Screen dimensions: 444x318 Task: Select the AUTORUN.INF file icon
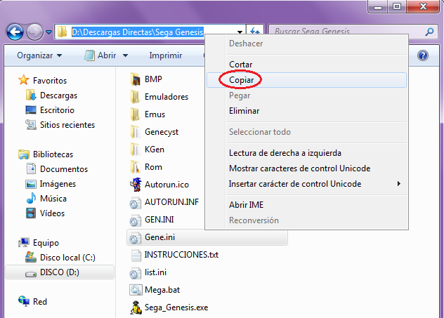(x=136, y=203)
